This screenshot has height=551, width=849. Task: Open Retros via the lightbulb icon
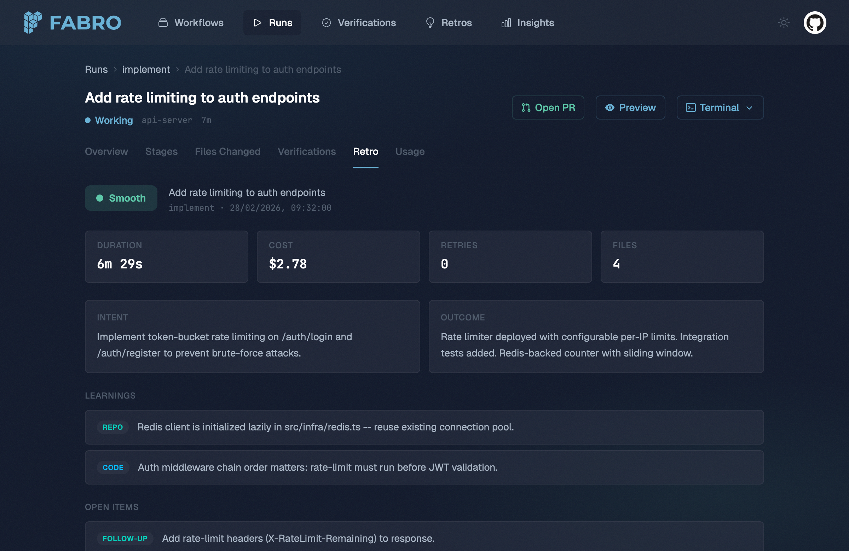[430, 23]
